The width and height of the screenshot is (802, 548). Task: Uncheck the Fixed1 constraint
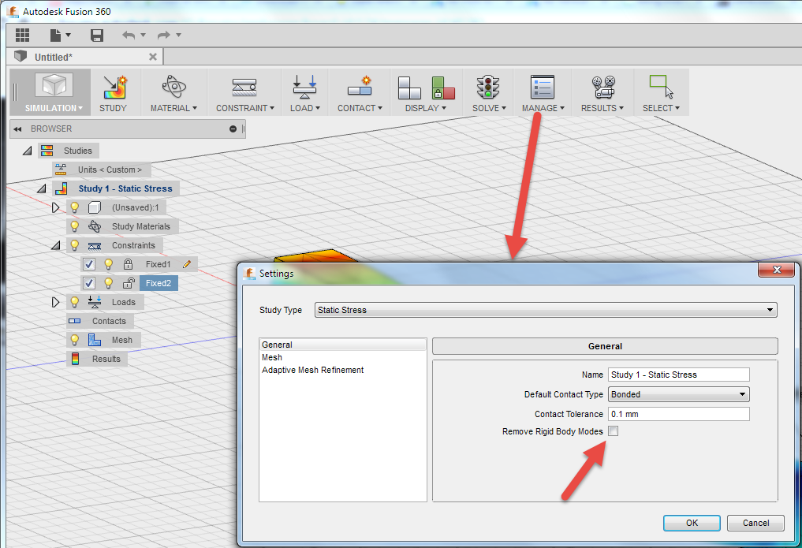(88, 263)
